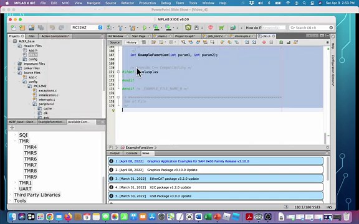Click the Undo arrow icon

tap(52, 27)
